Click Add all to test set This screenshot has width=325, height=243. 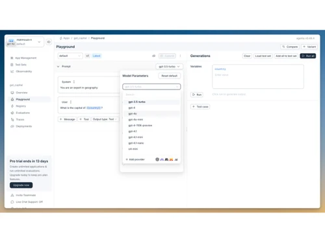click(x=286, y=56)
